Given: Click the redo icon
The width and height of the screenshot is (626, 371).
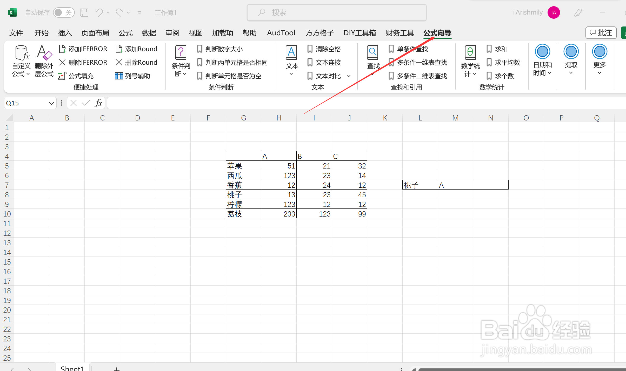Looking at the screenshot, I should tap(120, 12).
